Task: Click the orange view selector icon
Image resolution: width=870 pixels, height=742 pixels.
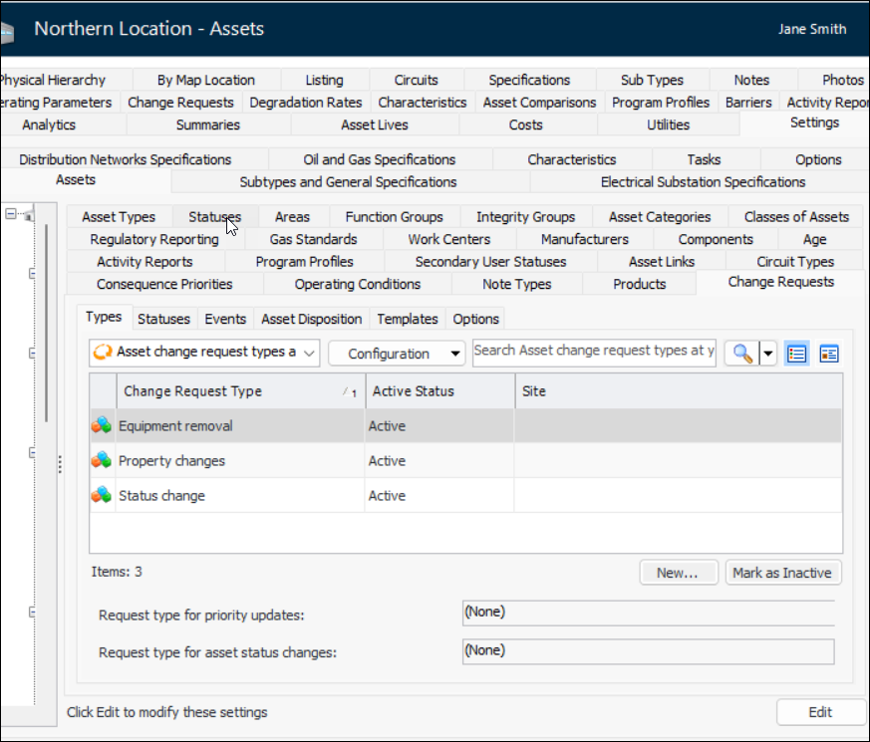Action: [x=102, y=353]
